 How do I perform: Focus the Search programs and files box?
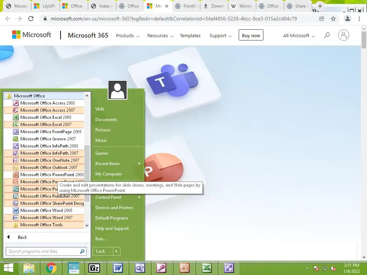click(x=46, y=251)
